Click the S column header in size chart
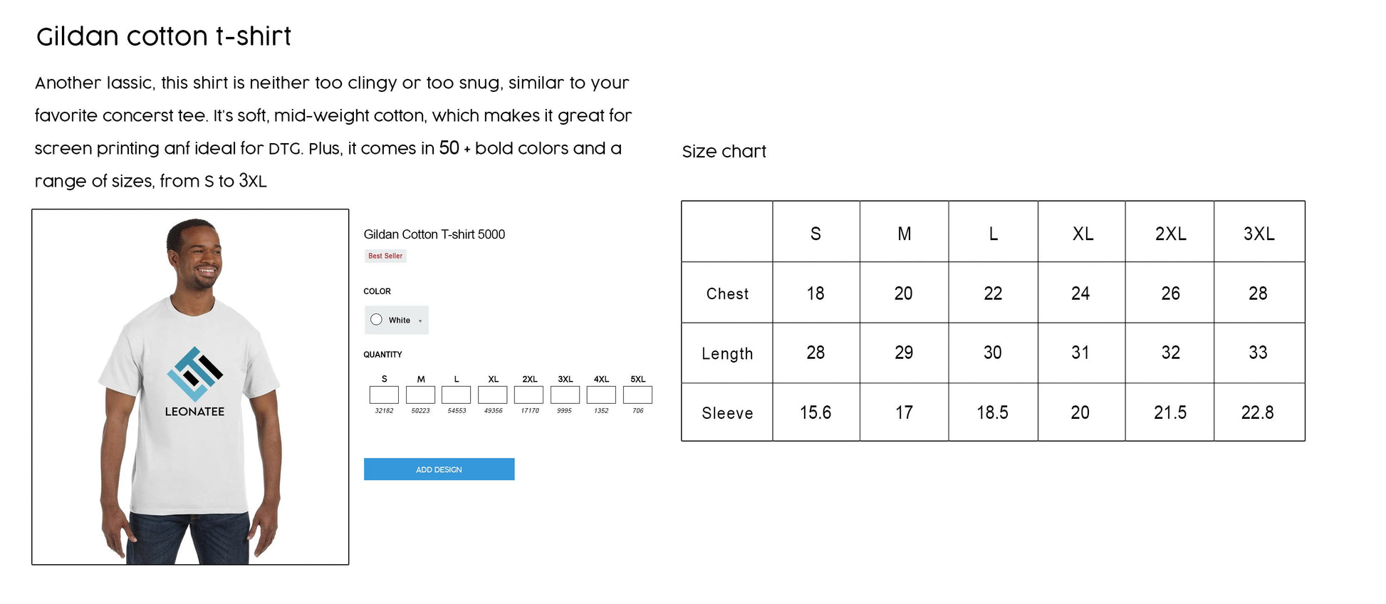The height and width of the screenshot is (604, 1386). coord(816,234)
